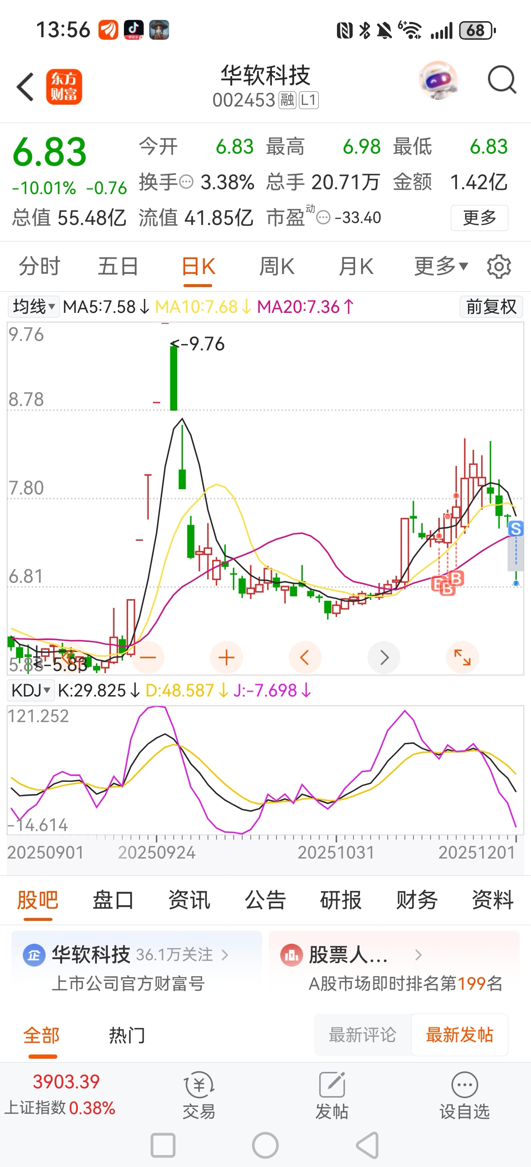Expand 股票人气 ranking card chevron
Screen dimensions: 531x1167
[x=418, y=955]
